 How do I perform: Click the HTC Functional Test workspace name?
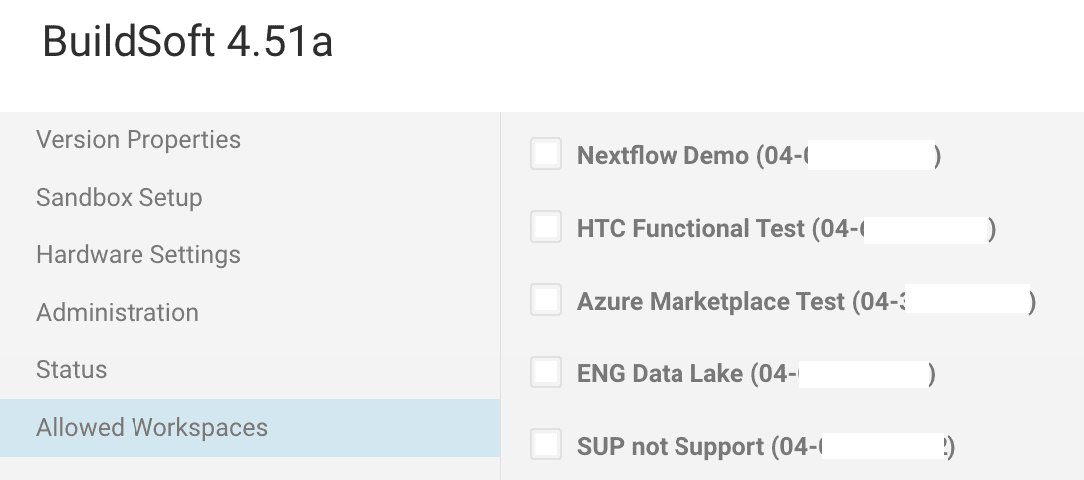pyautogui.click(x=690, y=229)
